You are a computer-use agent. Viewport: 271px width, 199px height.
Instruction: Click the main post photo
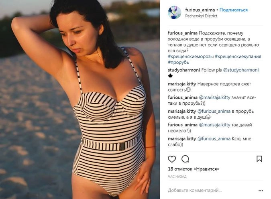pyautogui.click(x=80, y=99)
